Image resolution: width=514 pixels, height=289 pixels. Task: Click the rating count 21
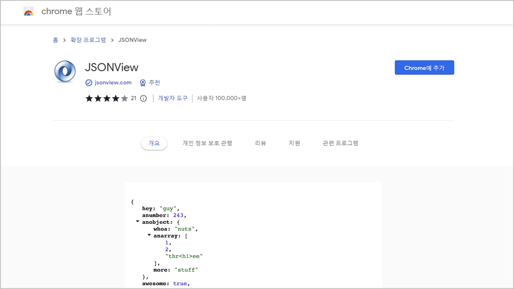pos(133,98)
